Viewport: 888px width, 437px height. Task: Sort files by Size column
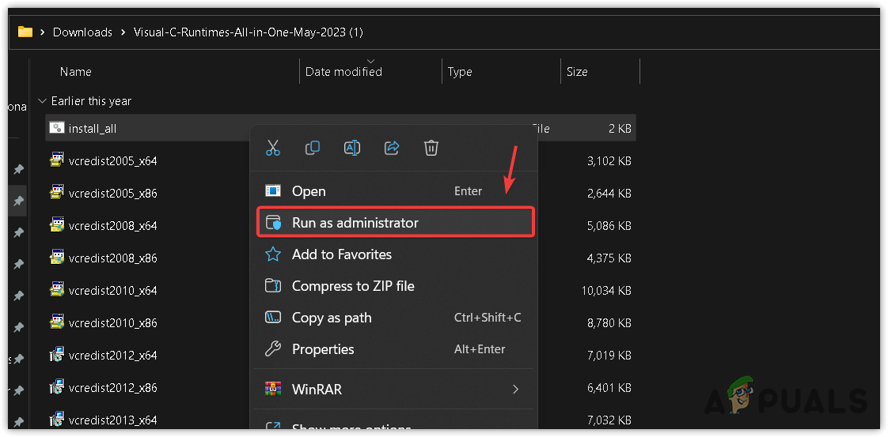click(577, 72)
